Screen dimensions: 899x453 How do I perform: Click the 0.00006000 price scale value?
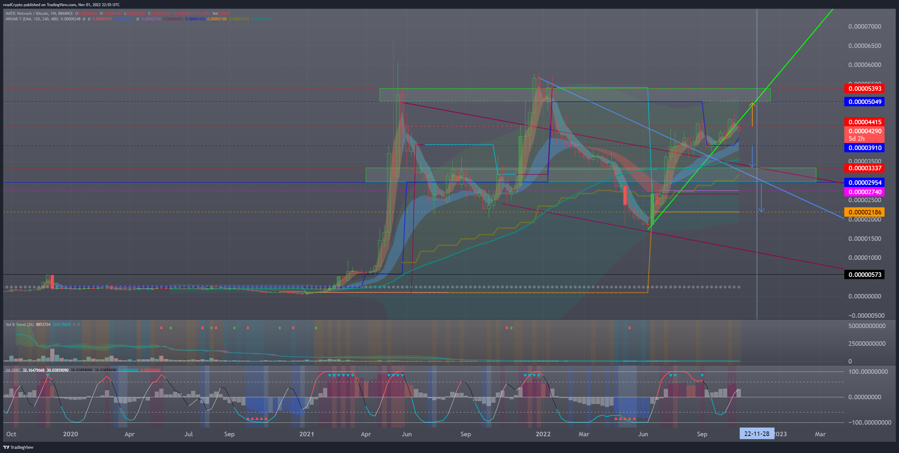coord(865,65)
